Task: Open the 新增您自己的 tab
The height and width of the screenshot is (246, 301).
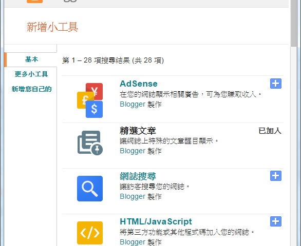Action: click(31, 89)
